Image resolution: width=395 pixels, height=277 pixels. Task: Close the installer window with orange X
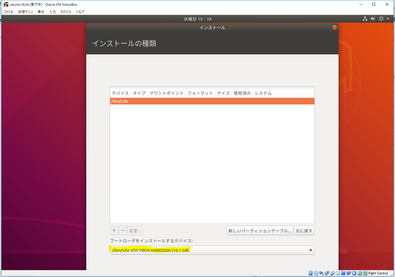[334, 27]
